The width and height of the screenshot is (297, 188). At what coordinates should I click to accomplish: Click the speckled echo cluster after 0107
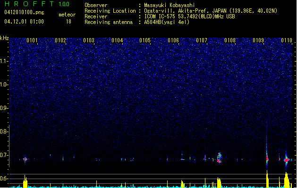(x=220, y=158)
